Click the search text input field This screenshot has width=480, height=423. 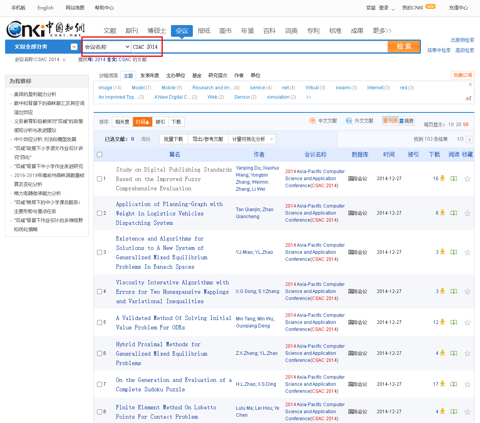(x=259, y=47)
